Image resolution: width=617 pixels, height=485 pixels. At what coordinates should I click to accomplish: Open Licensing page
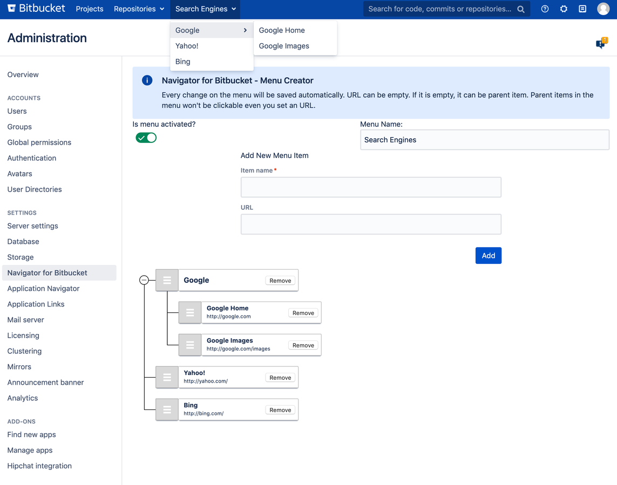[23, 336]
